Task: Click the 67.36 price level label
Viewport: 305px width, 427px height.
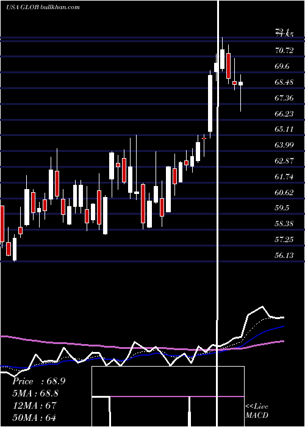Action: coord(284,98)
